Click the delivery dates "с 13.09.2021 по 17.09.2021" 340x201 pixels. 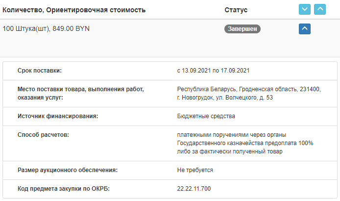tap(213, 71)
